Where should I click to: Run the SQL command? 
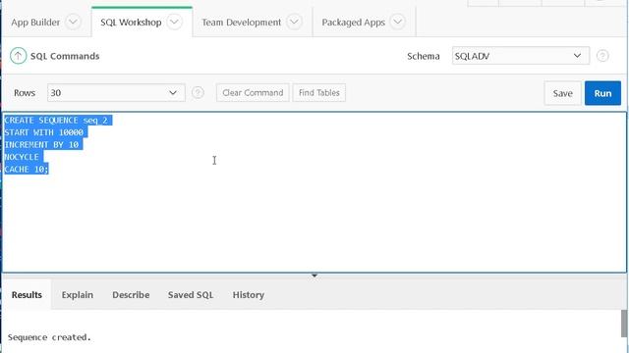602,93
